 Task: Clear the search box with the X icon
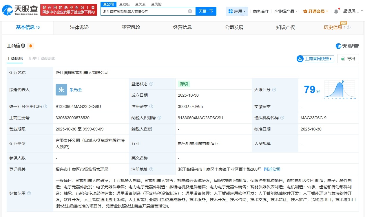pos(190,11)
